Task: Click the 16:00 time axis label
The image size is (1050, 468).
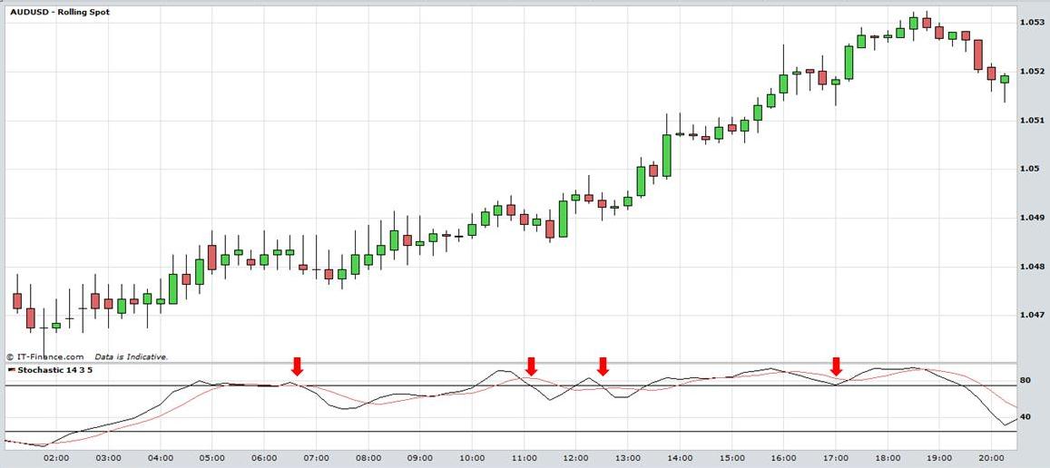Action: coord(783,459)
